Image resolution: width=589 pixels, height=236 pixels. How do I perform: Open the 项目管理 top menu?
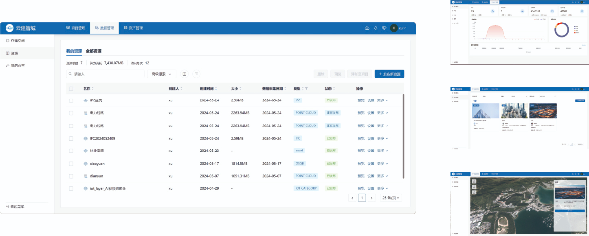coord(76,28)
